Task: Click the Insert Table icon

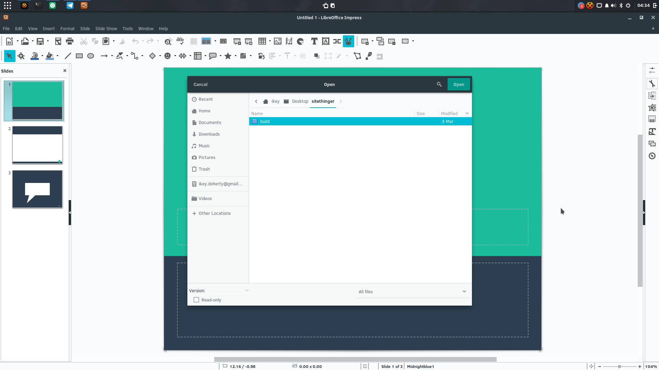Action: click(262, 41)
